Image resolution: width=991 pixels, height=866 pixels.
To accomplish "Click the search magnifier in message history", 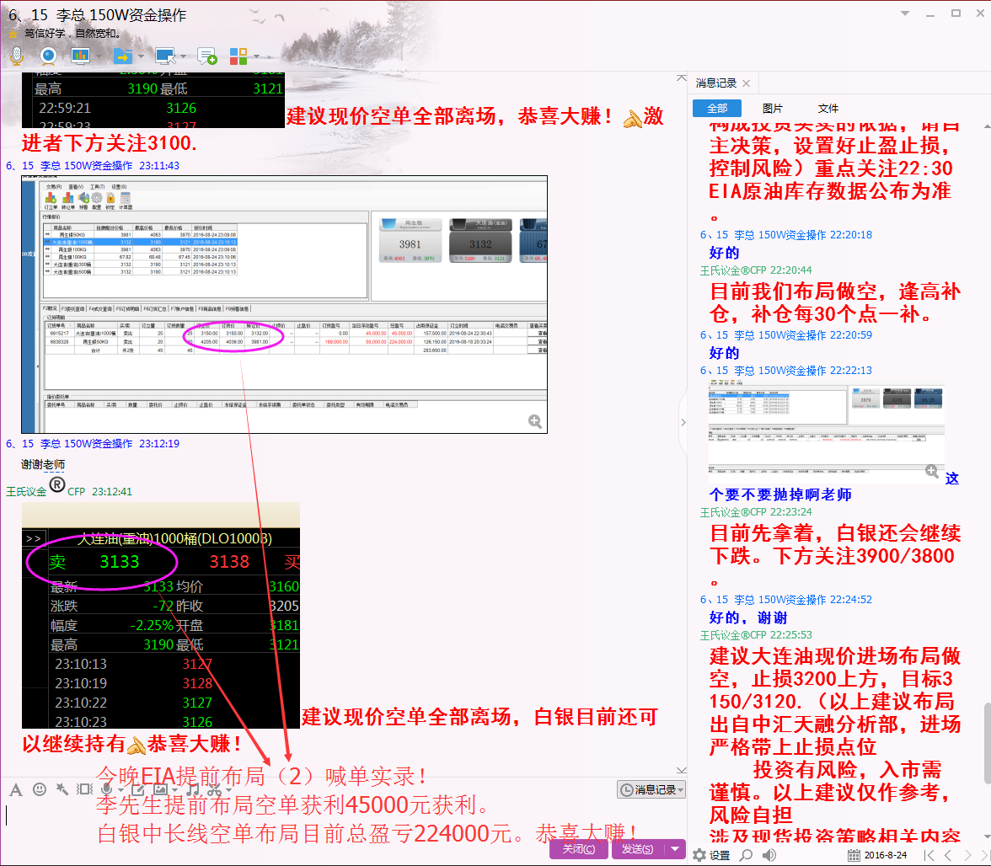I will click(x=746, y=855).
